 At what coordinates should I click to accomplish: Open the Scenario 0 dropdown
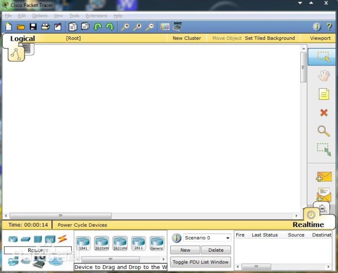[207, 238]
